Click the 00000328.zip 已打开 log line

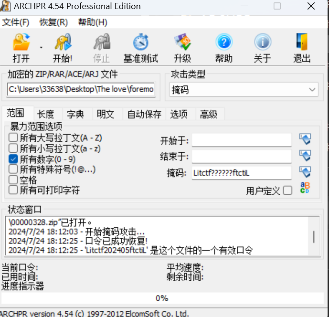[x=50, y=222]
